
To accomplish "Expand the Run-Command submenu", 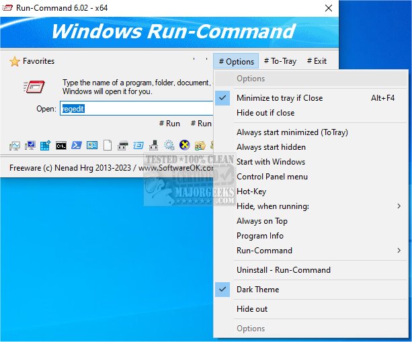I will coord(264,251).
